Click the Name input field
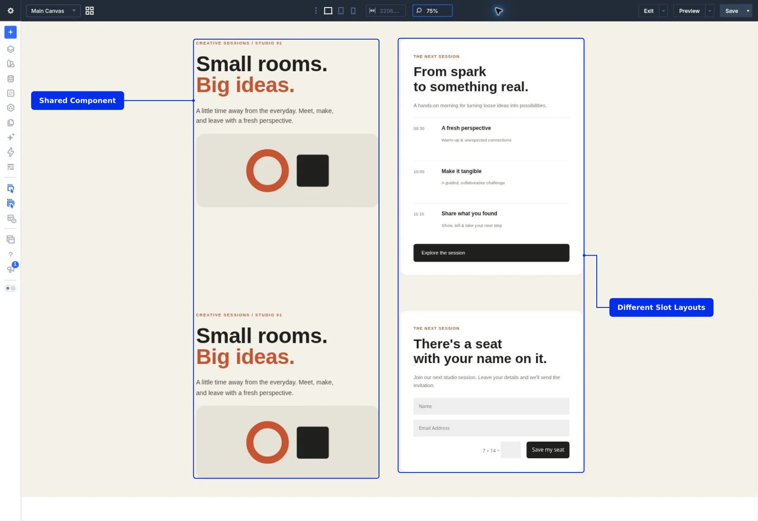The image size is (758, 521). point(491,406)
